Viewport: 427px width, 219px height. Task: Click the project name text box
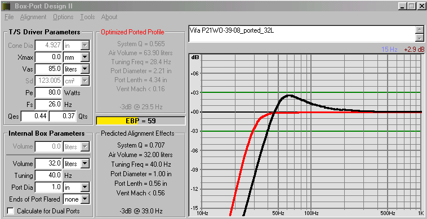point(303,34)
